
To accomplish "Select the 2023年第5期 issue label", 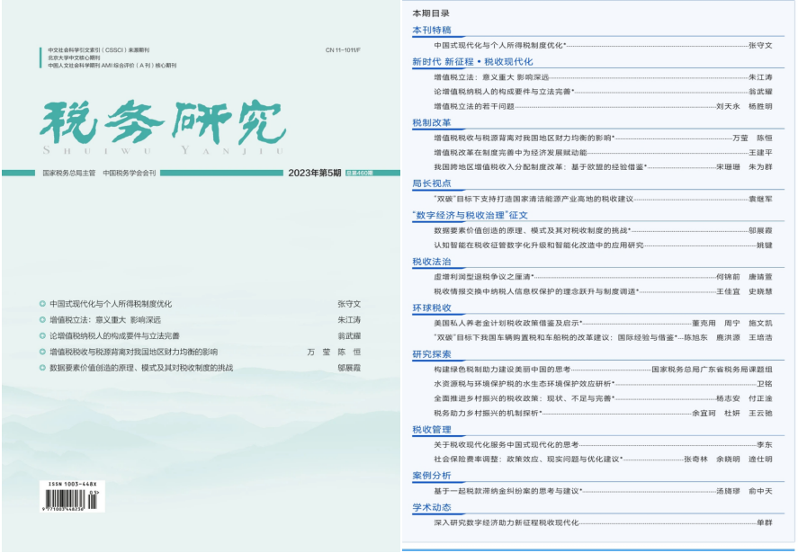I will click(315, 173).
